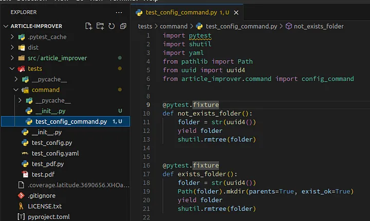Click the yaml icon beside test_config.yaml
370x221 pixels.
(25, 153)
